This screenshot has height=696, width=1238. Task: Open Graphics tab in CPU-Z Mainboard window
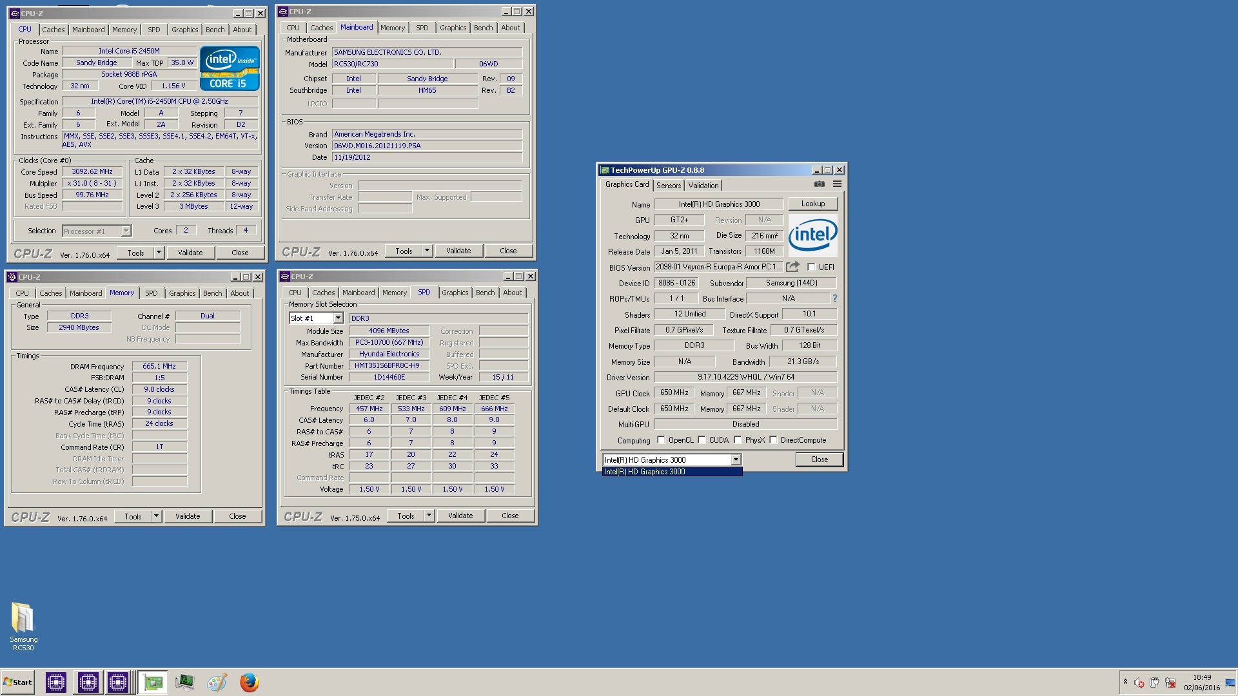point(453,28)
